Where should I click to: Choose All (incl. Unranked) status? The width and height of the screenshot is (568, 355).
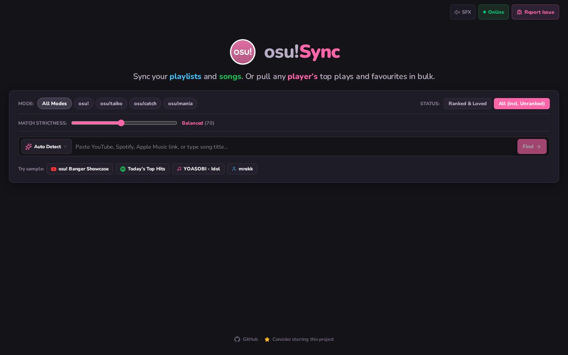click(522, 103)
